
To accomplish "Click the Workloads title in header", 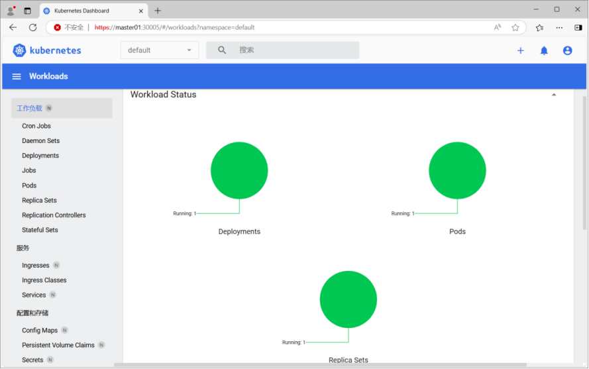I will (48, 76).
